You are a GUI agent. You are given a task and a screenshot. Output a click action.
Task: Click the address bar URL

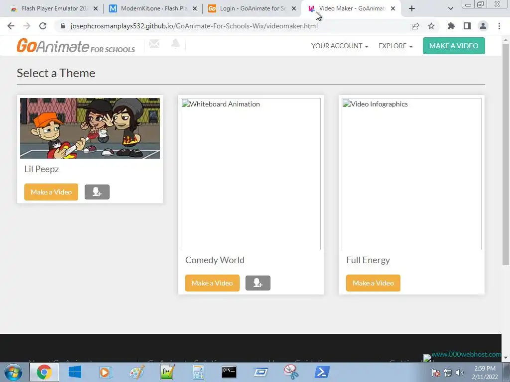(194, 26)
